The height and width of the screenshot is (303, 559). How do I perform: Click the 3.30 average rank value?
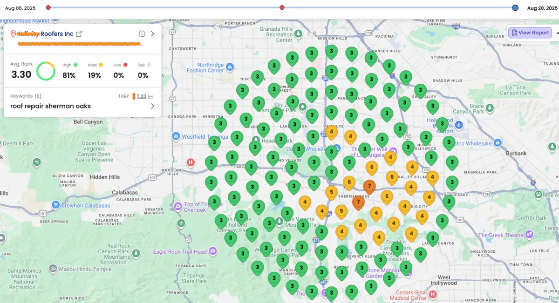coord(21,74)
